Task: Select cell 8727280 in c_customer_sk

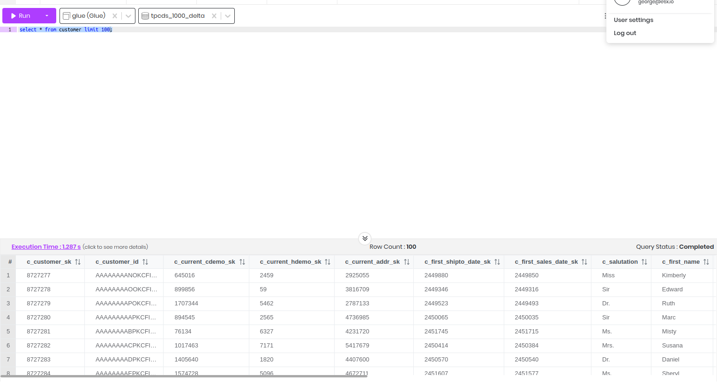Action: point(38,318)
